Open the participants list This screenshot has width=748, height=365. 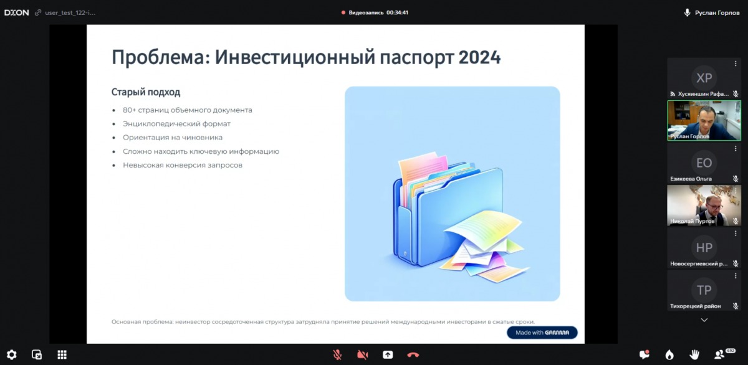click(721, 354)
